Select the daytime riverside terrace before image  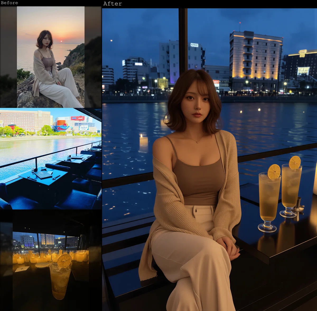(x=51, y=159)
